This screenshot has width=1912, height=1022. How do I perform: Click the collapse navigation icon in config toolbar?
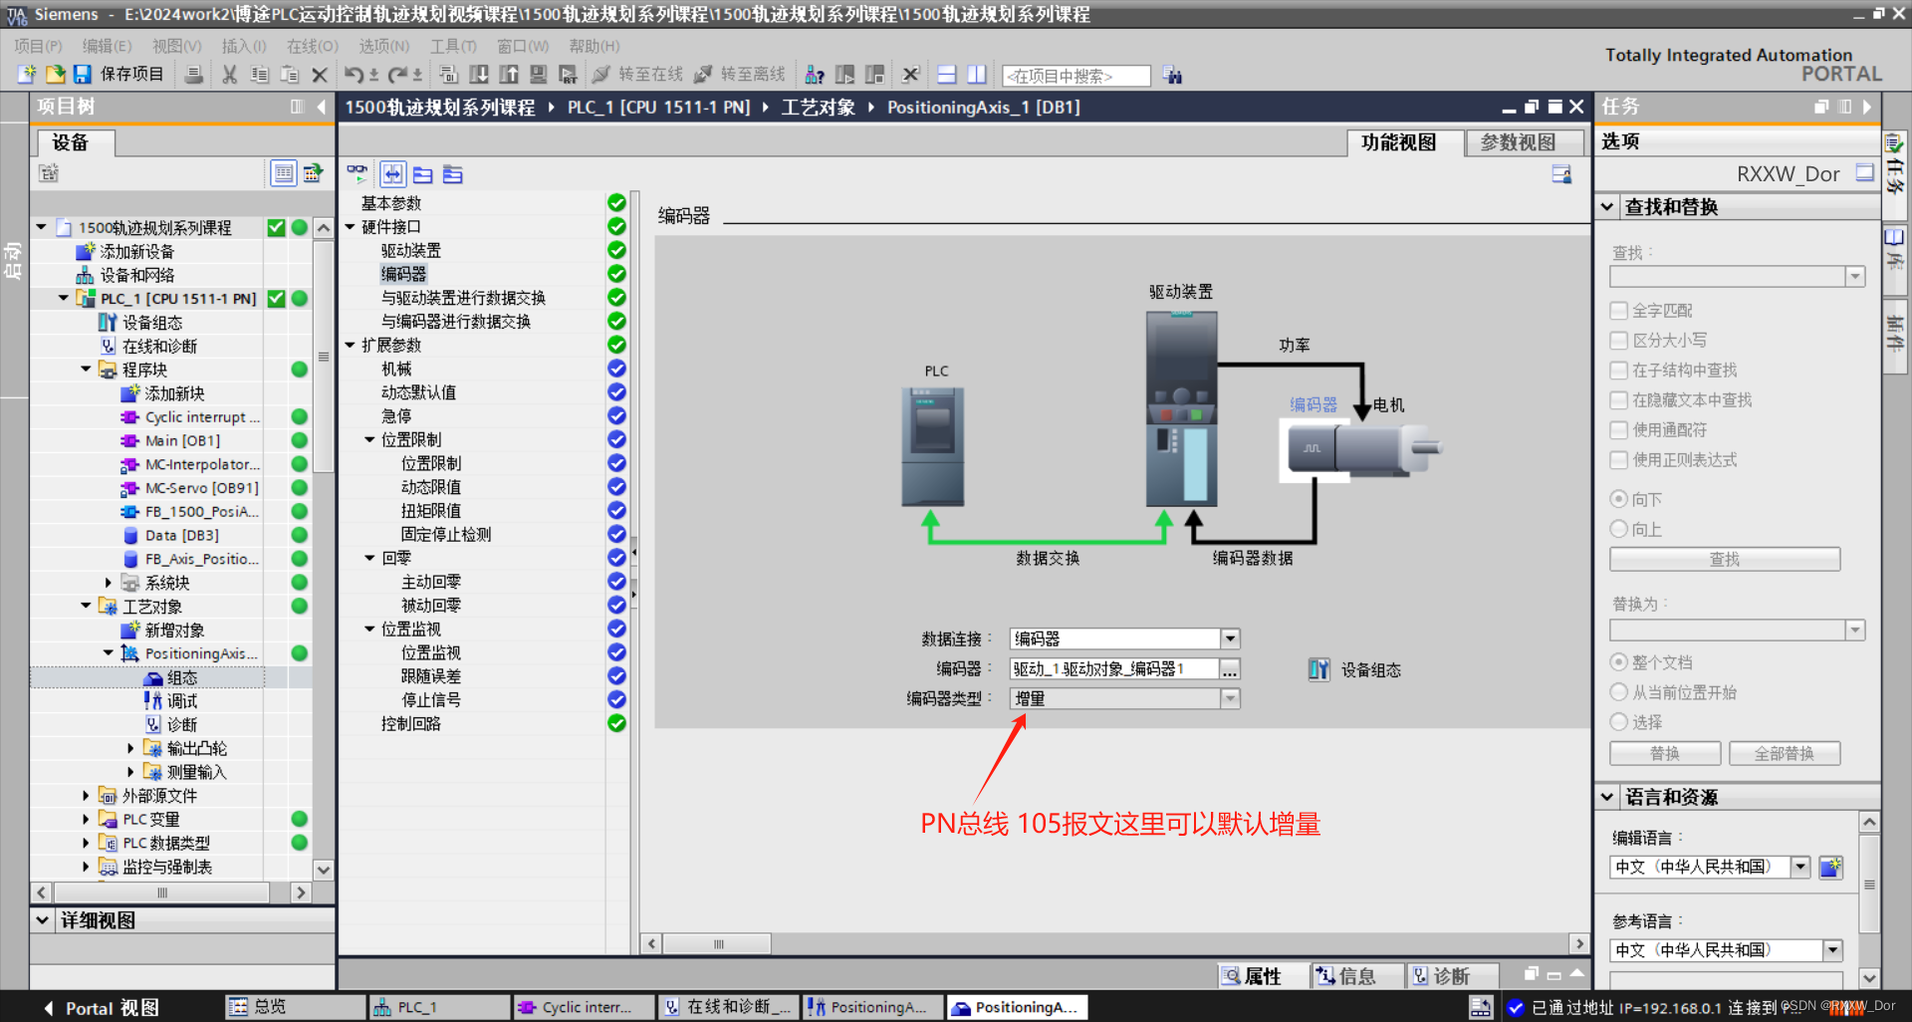(x=393, y=174)
